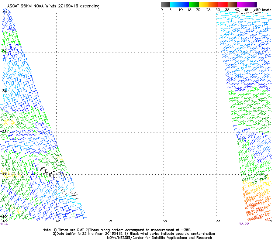Viewport: 273px width, 240px height.
Task: Click the legend scale number '20'
Action: pyautogui.click(x=198, y=10)
